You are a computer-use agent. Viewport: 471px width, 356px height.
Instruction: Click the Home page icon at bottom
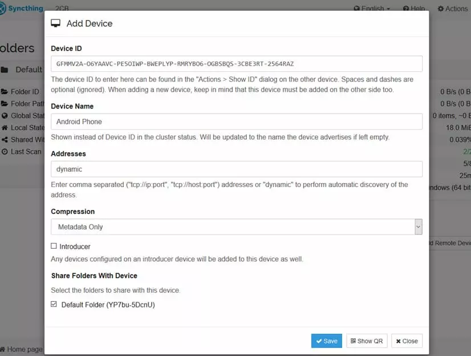pos(3,349)
